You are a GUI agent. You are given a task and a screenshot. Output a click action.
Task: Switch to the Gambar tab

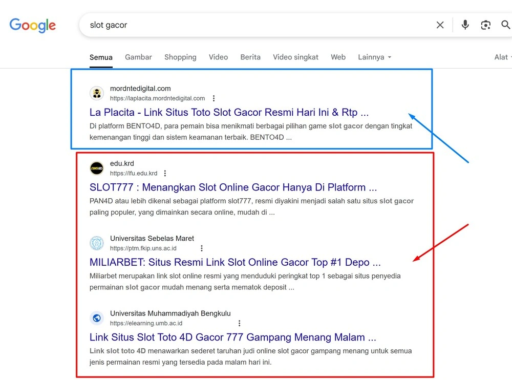pyautogui.click(x=138, y=57)
